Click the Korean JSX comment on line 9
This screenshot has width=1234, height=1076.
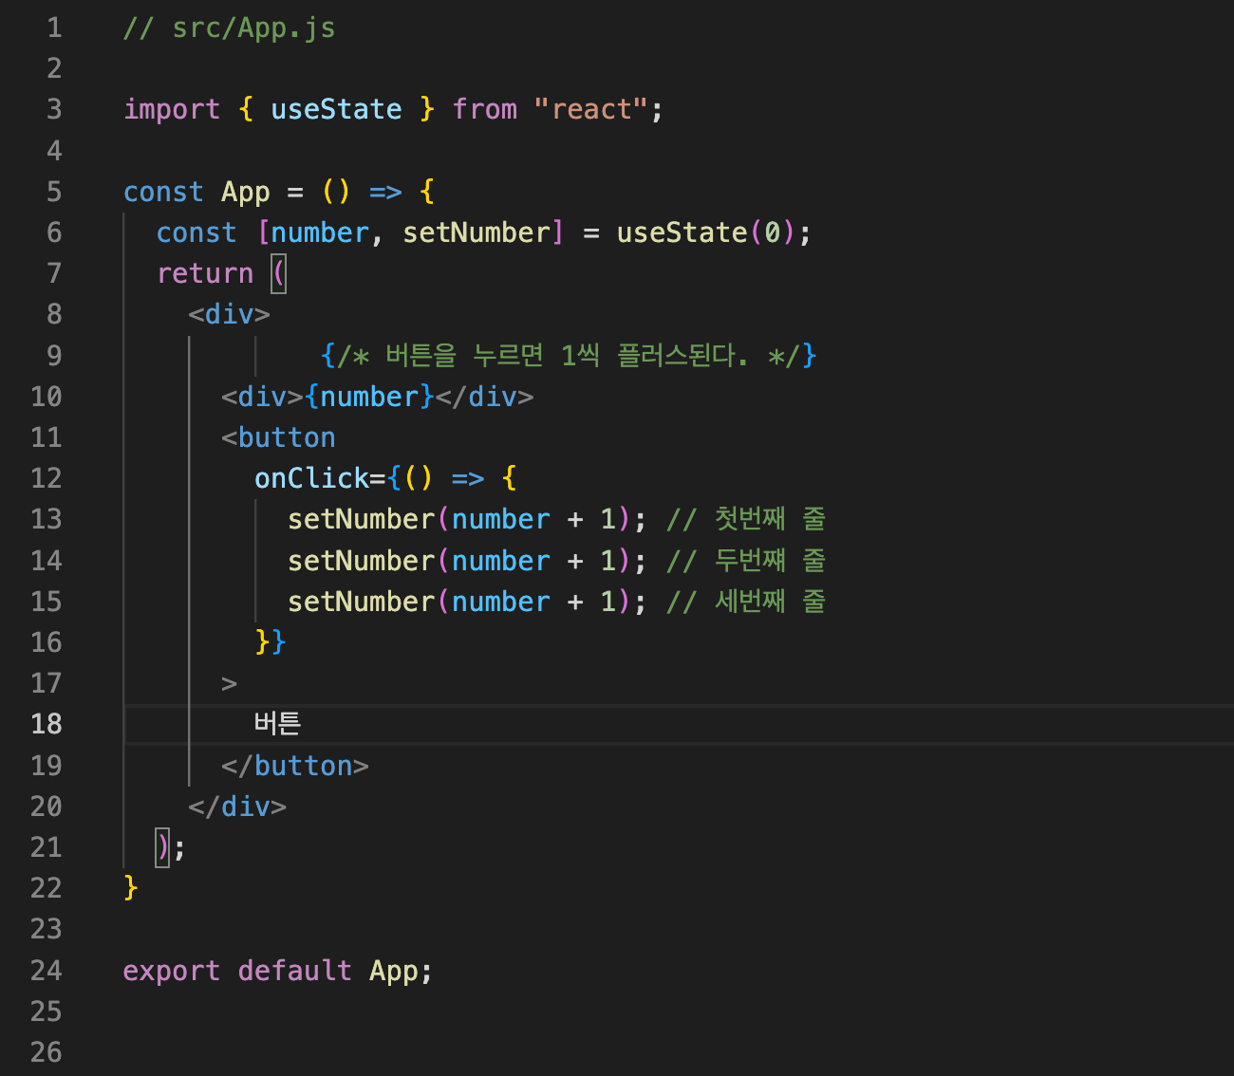tap(569, 357)
